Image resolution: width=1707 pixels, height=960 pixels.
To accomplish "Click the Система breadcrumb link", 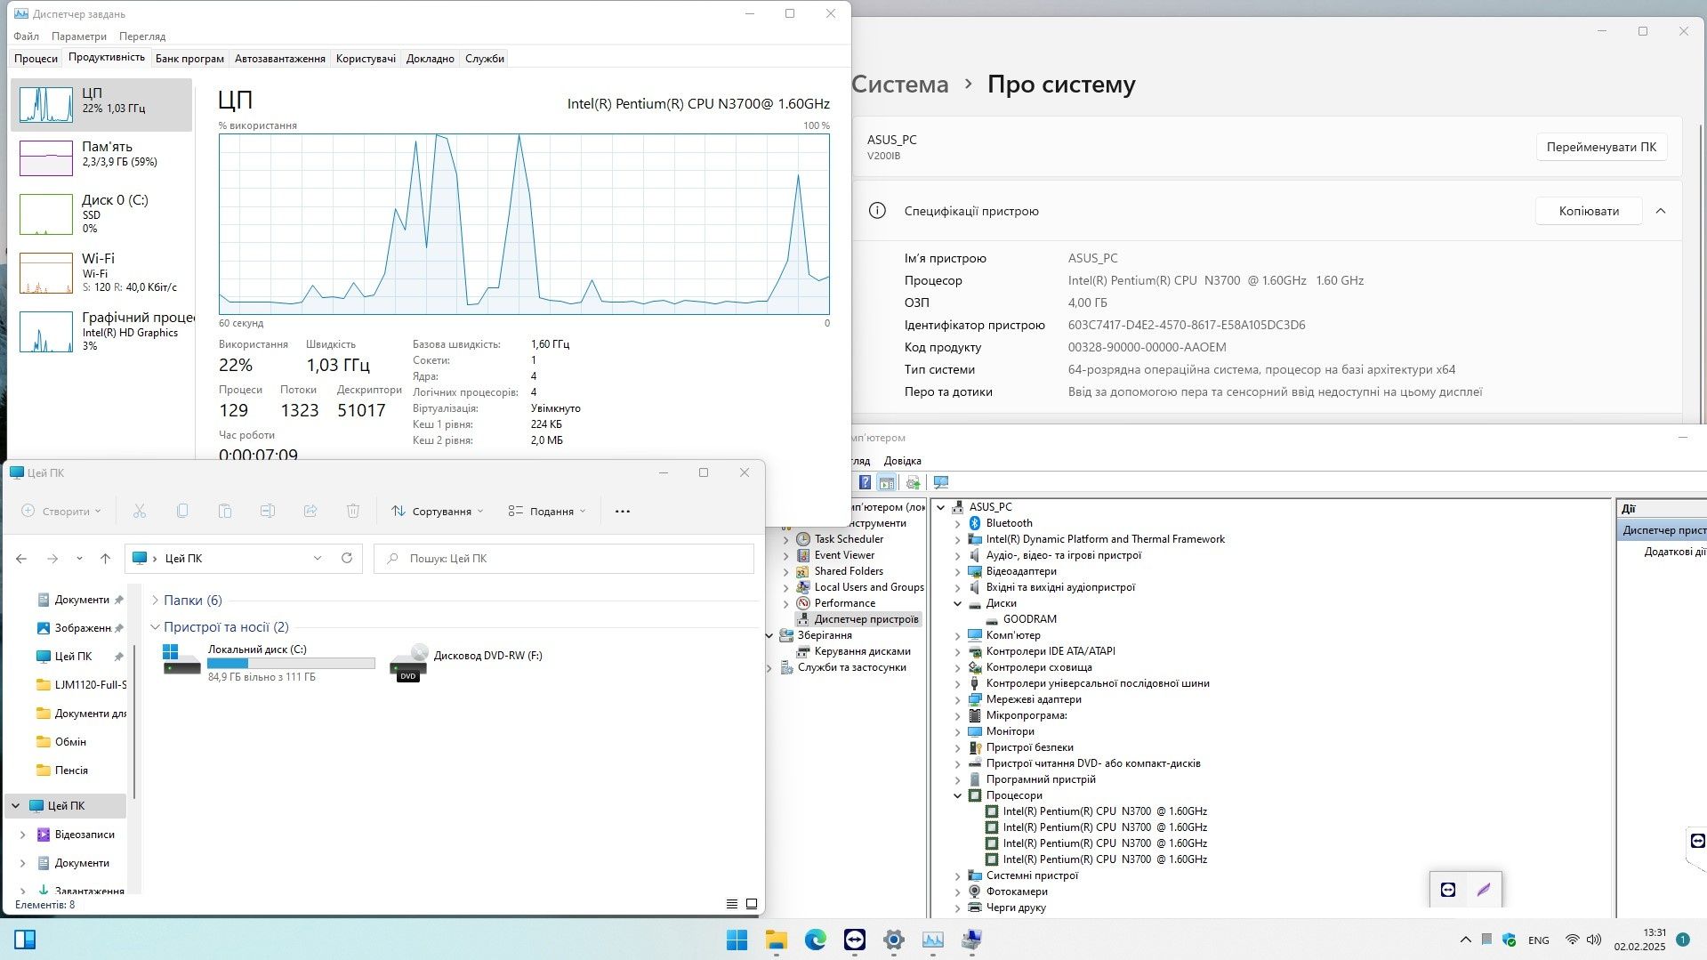I will coord(900,85).
